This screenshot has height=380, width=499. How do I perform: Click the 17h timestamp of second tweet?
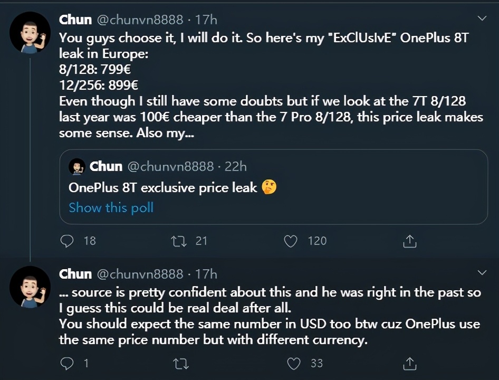point(206,274)
